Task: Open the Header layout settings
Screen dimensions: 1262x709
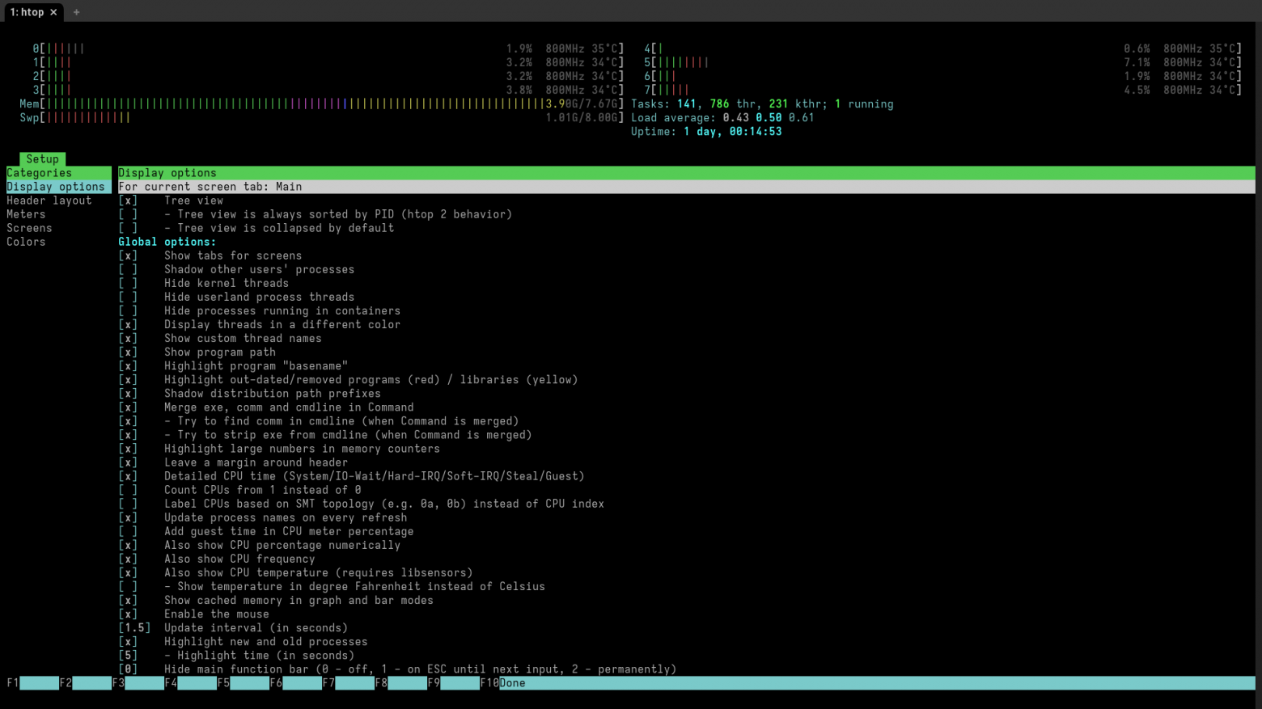Action: 49,200
